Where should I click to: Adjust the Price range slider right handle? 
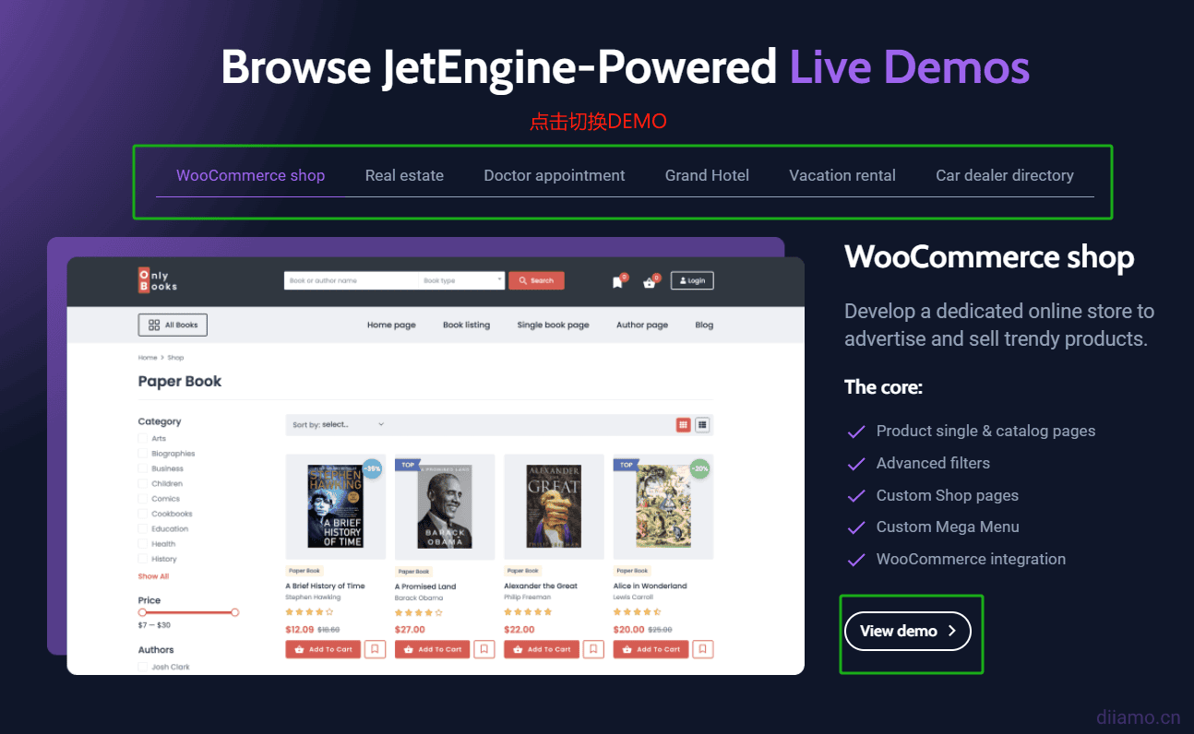click(x=235, y=612)
